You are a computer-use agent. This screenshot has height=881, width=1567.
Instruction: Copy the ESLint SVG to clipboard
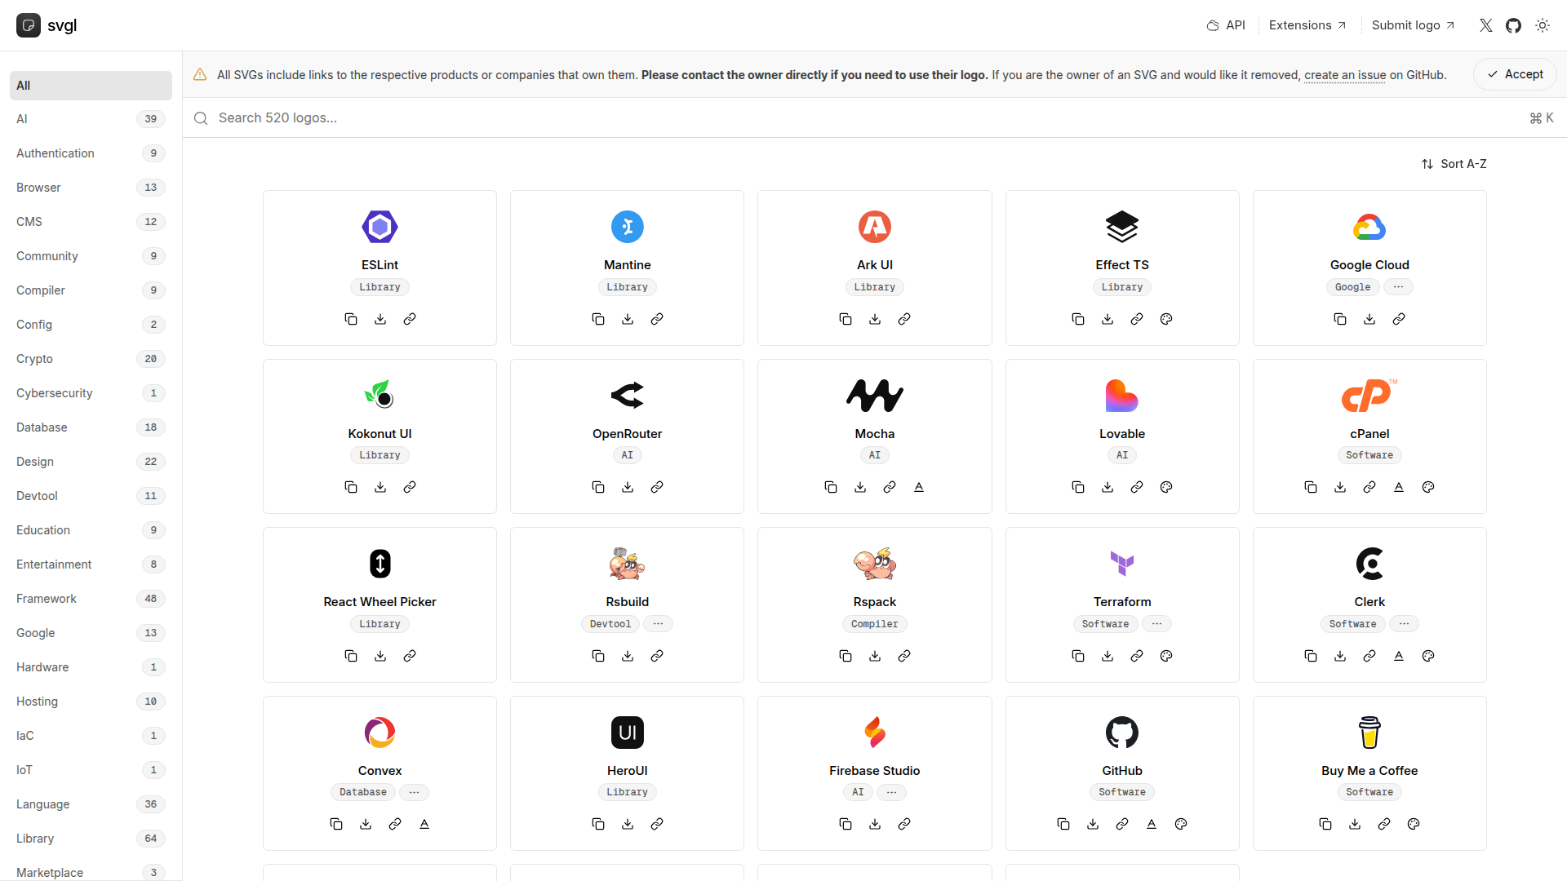tap(351, 319)
